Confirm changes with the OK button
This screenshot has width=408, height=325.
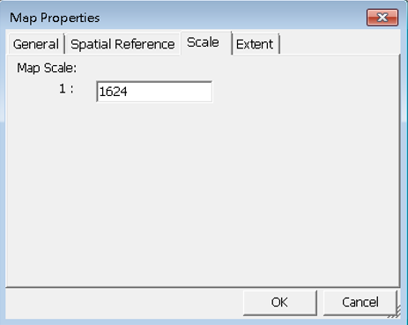(280, 302)
